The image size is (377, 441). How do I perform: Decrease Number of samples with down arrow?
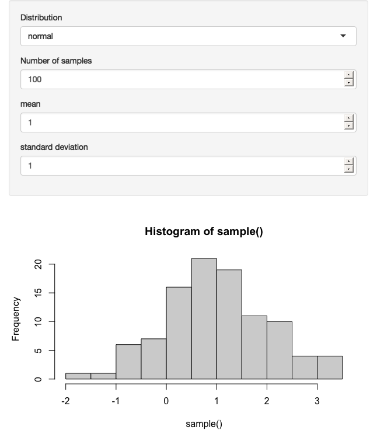[348, 82]
